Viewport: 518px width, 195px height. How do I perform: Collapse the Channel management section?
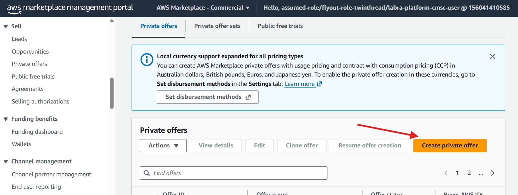(6, 162)
